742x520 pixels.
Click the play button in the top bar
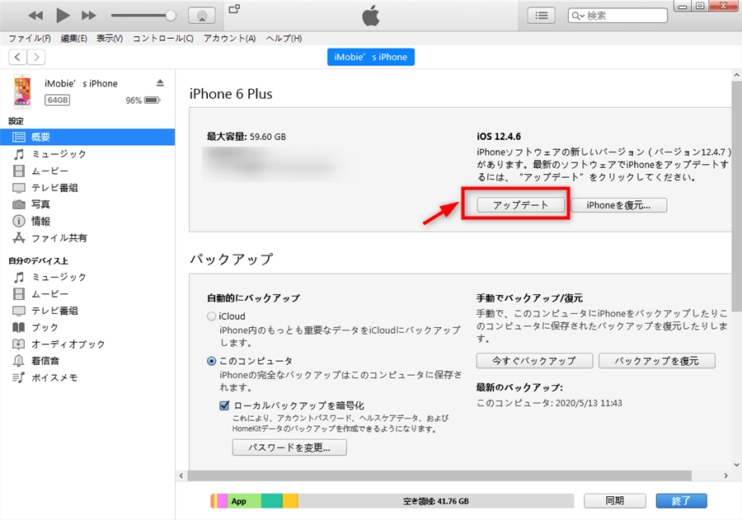tap(63, 16)
